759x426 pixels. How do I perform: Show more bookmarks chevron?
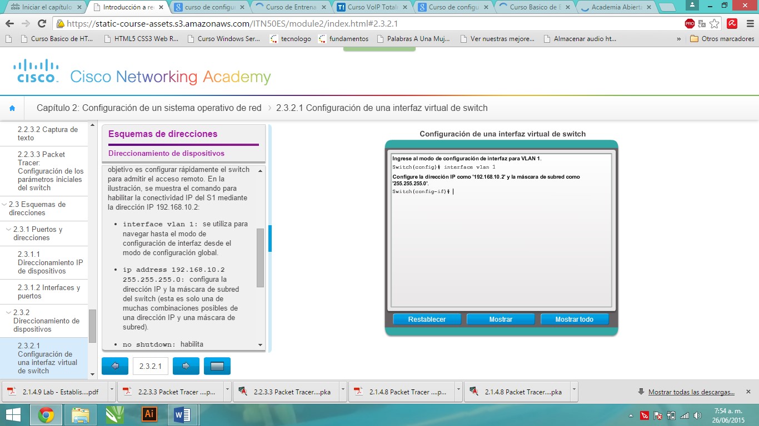pos(679,39)
